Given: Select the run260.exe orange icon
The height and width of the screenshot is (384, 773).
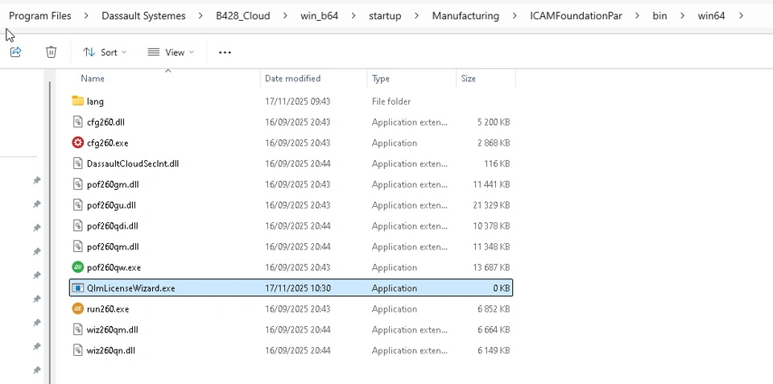Looking at the screenshot, I should [78, 309].
